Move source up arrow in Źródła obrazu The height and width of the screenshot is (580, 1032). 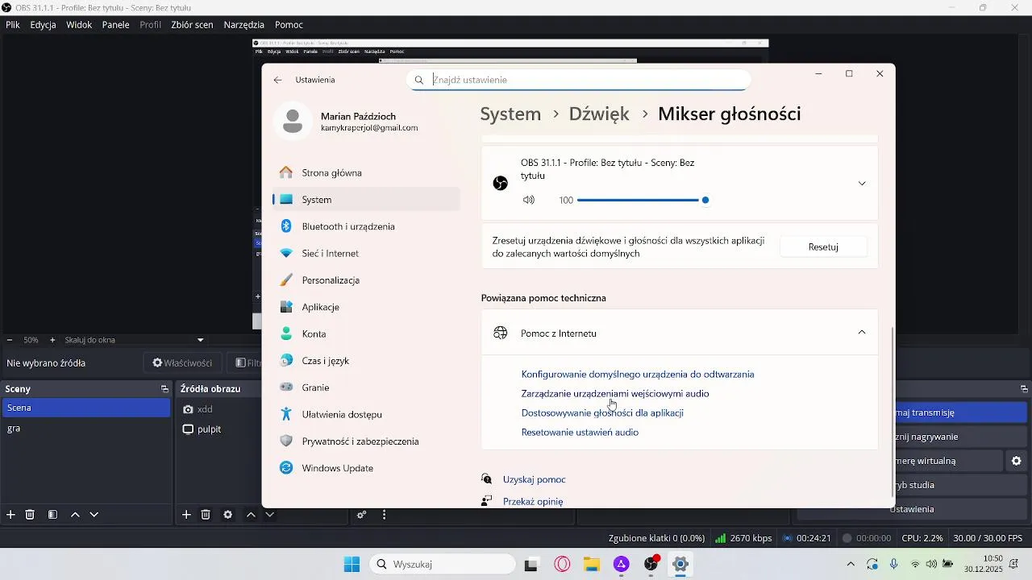click(x=251, y=515)
